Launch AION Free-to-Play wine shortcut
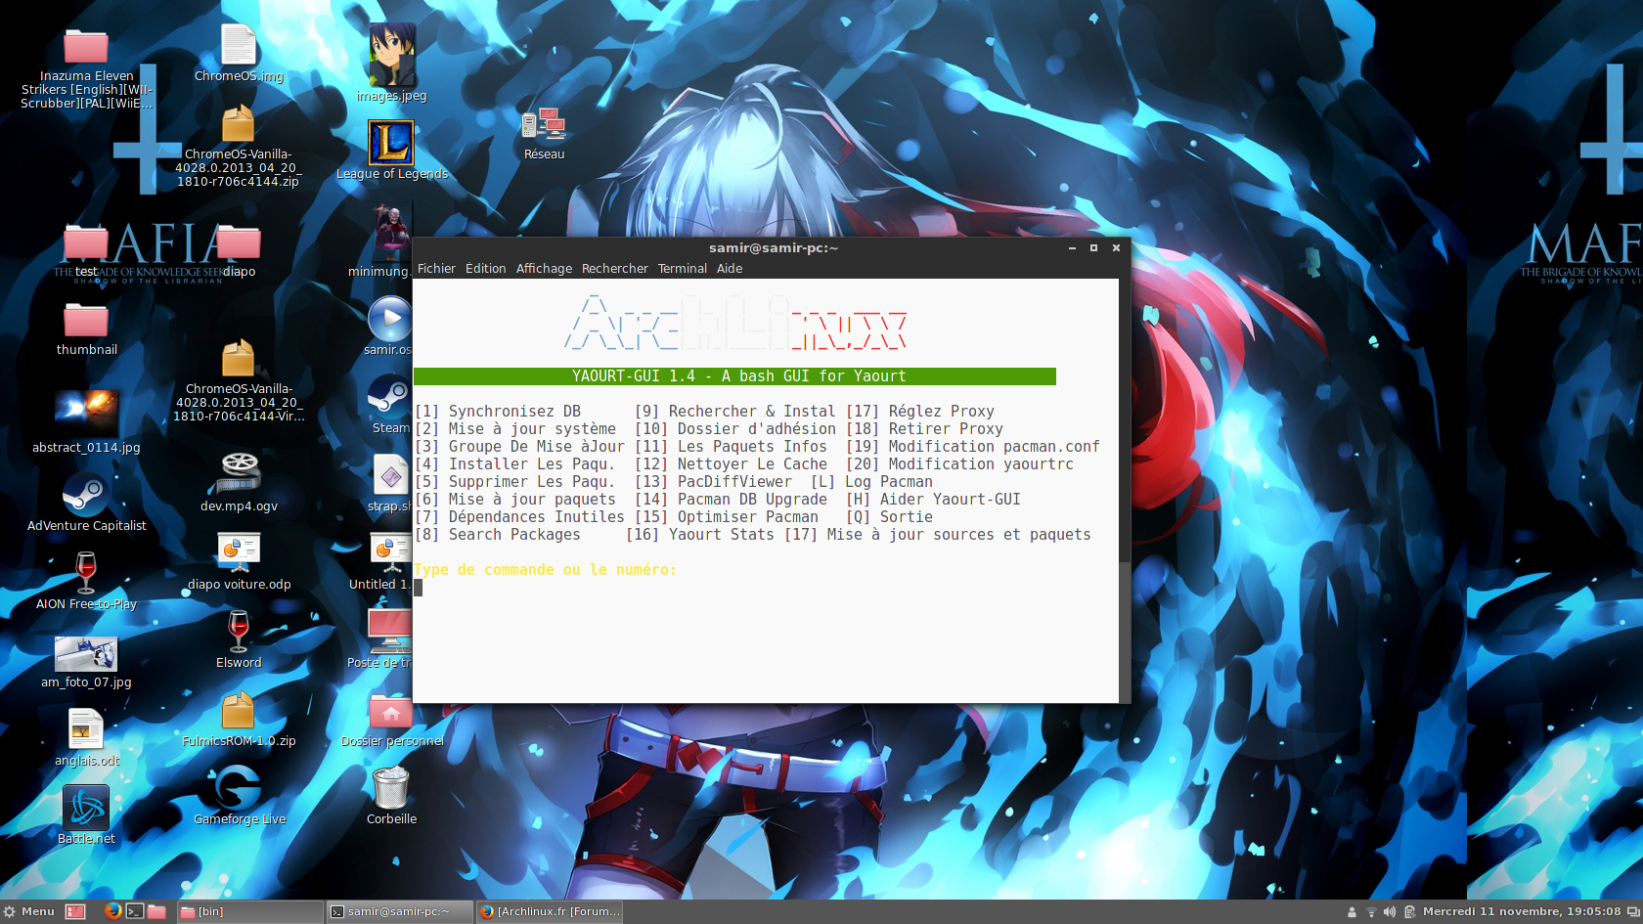The width and height of the screenshot is (1643, 924). click(x=86, y=573)
